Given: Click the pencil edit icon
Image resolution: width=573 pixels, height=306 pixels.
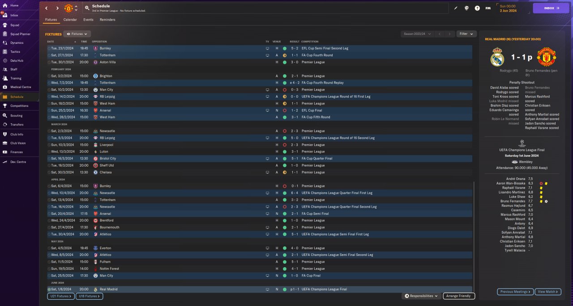Looking at the screenshot, I should click(456, 8).
